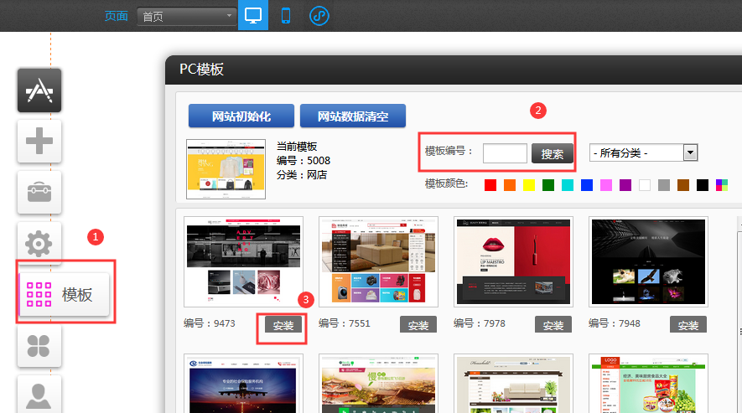Click the 网站初始化 button
Viewport: 742px width, 413px height.
(x=241, y=116)
